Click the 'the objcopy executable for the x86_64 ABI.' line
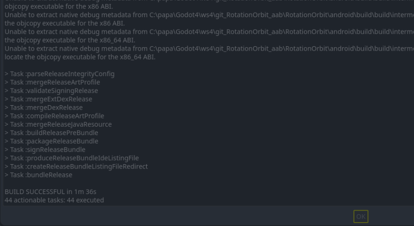Image resolution: width=414 pixels, height=226 pixels. click(x=70, y=40)
